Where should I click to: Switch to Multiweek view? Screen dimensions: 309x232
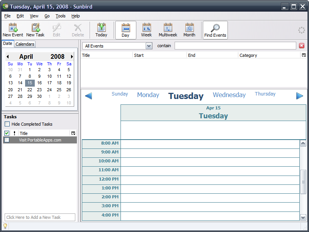pyautogui.click(x=168, y=30)
